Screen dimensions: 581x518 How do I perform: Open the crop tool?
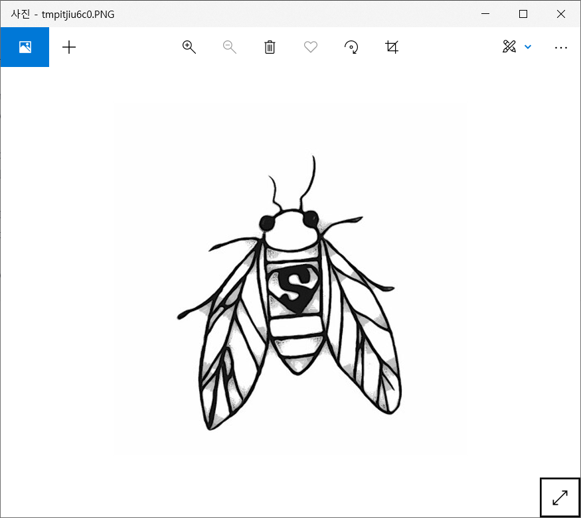tap(392, 47)
